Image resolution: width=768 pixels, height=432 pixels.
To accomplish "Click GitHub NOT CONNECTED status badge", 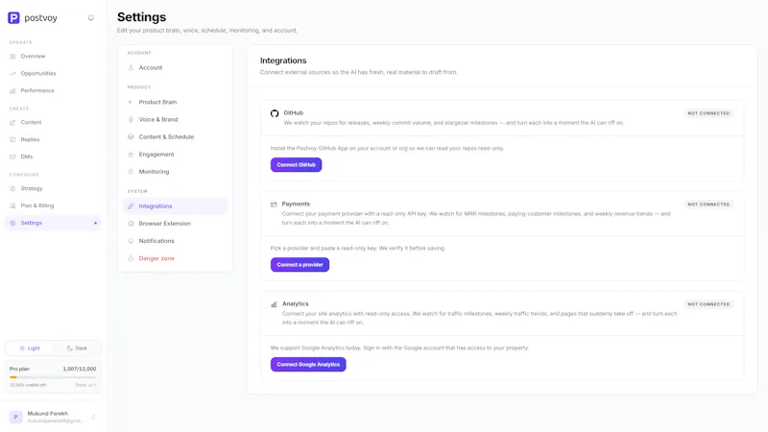I will click(708, 113).
